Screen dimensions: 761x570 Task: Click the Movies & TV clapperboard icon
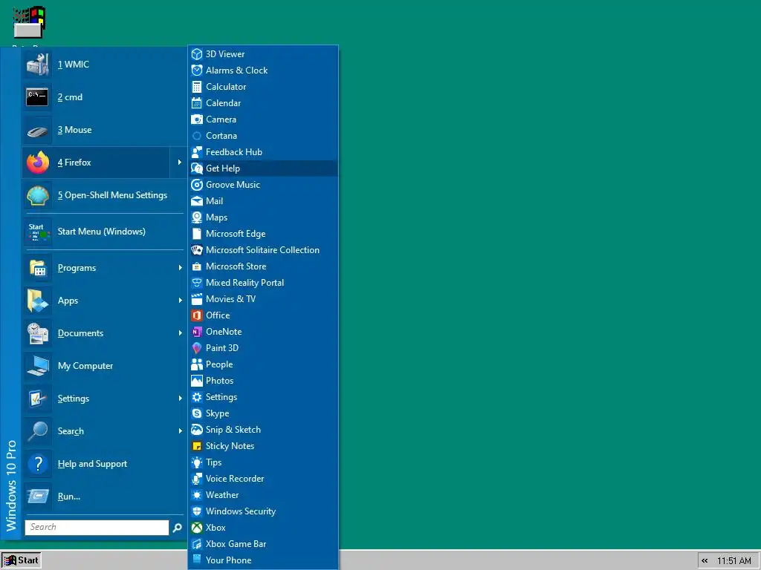[x=196, y=299]
